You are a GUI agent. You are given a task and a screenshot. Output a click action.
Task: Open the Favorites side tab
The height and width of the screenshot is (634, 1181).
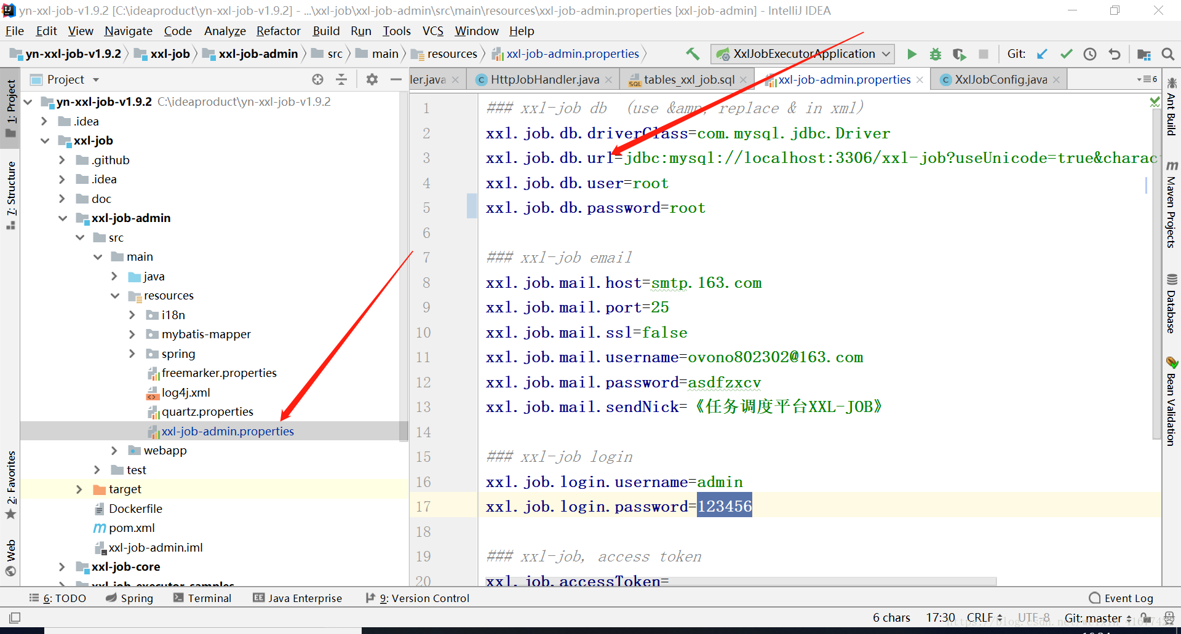click(10, 485)
